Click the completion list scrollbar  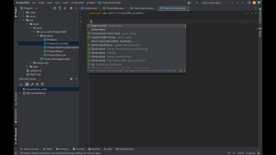(185, 26)
